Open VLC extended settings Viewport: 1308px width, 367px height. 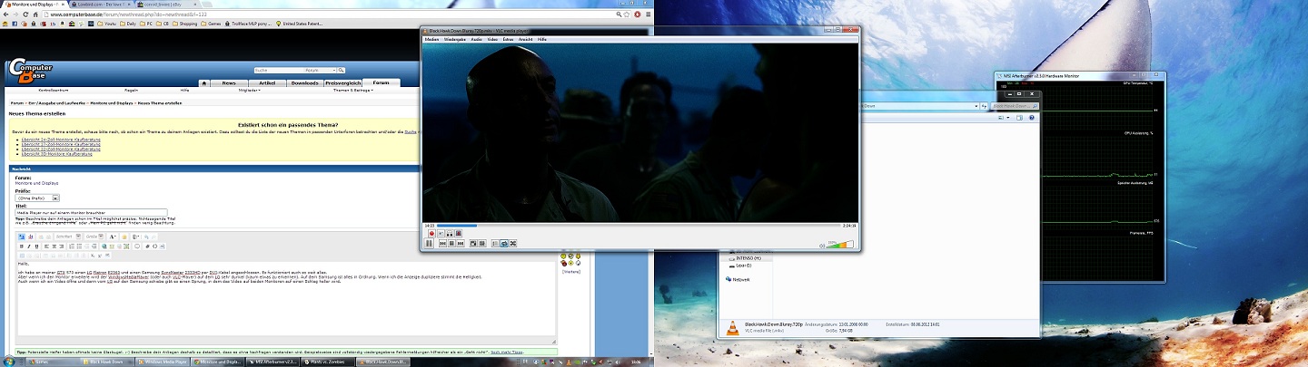pos(482,243)
